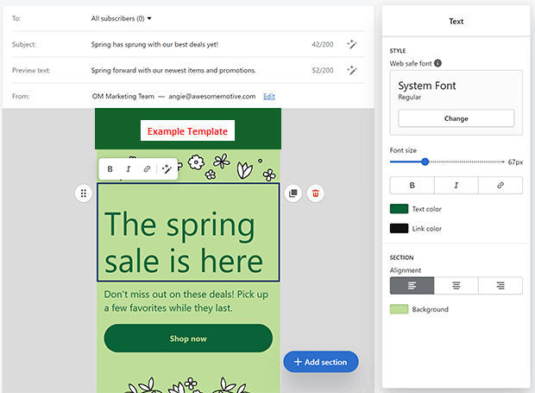Select the 'Don't miss out' paragraph text

(186, 301)
